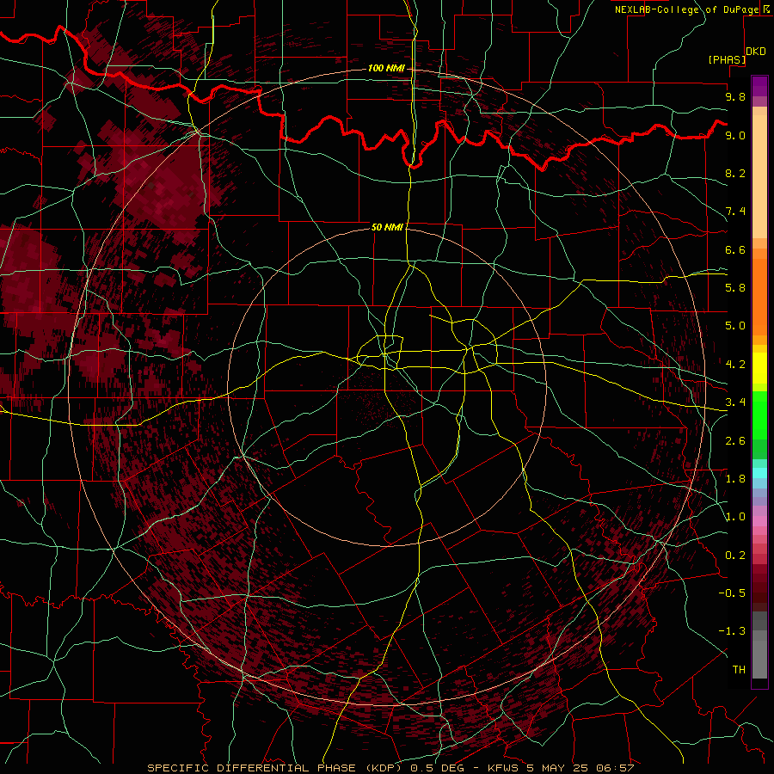Click the 0.2 value on the color scale
The width and height of the screenshot is (774, 774).
coord(735,556)
